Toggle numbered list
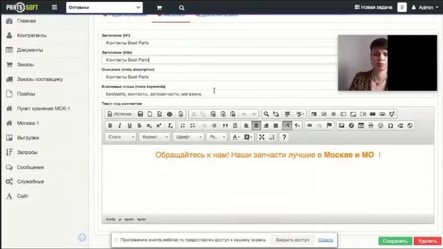Image resolution: width=443 pixels, height=249 pixels. [x=183, y=126]
